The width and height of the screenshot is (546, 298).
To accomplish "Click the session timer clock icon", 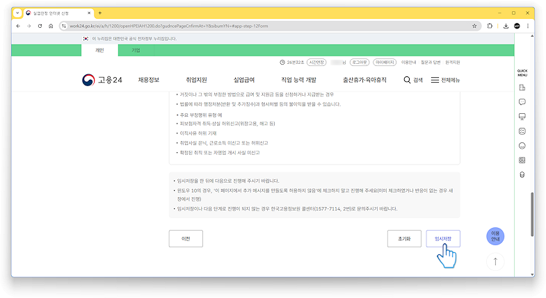I will click(x=282, y=63).
